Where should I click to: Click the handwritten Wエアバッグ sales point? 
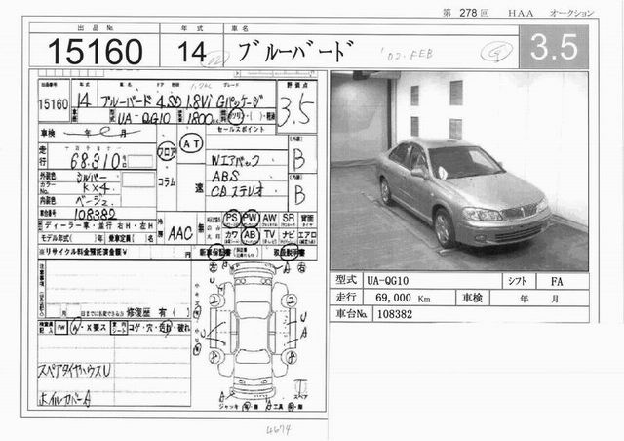(x=235, y=160)
